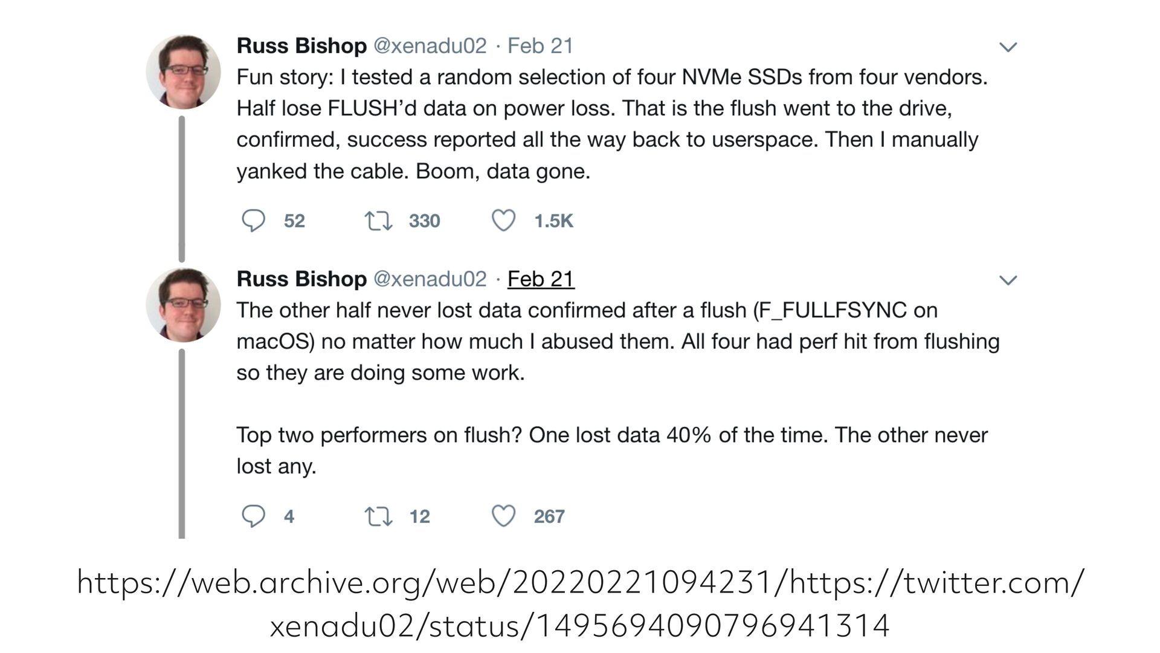Click Russ Bishop name on first tweet

(x=301, y=46)
